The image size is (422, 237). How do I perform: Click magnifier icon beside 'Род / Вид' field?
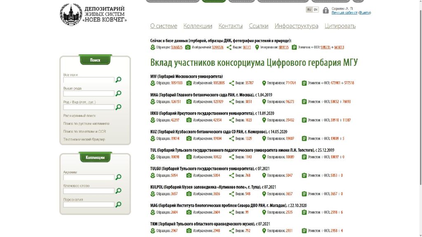click(118, 107)
